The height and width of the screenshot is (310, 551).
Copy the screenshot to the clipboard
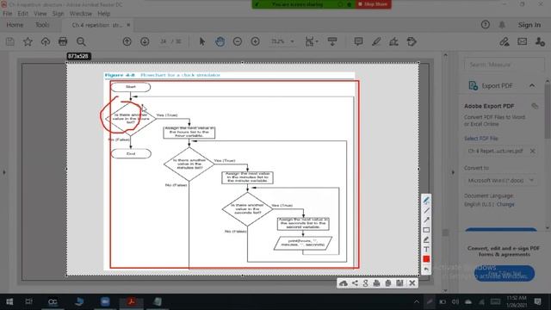[388, 283]
